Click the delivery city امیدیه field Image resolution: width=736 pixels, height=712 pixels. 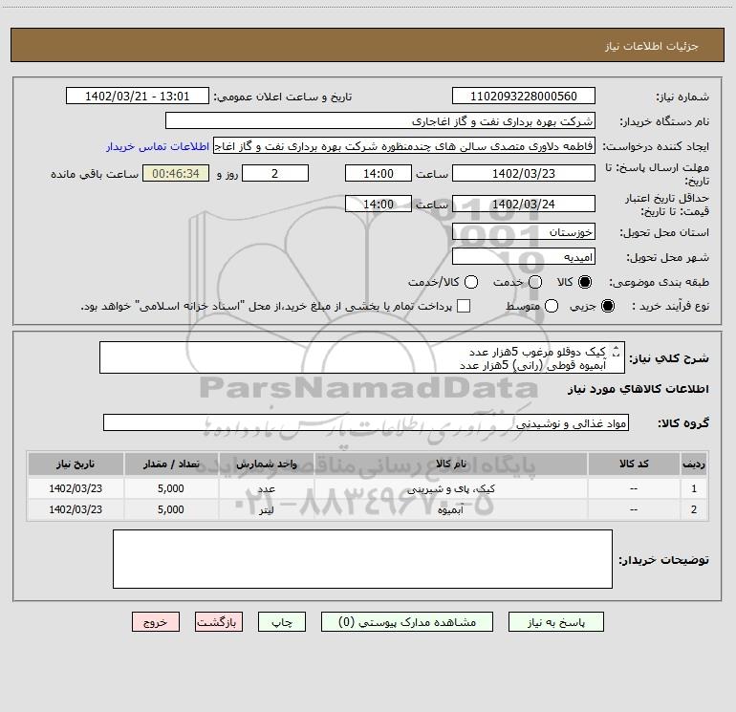(524, 257)
